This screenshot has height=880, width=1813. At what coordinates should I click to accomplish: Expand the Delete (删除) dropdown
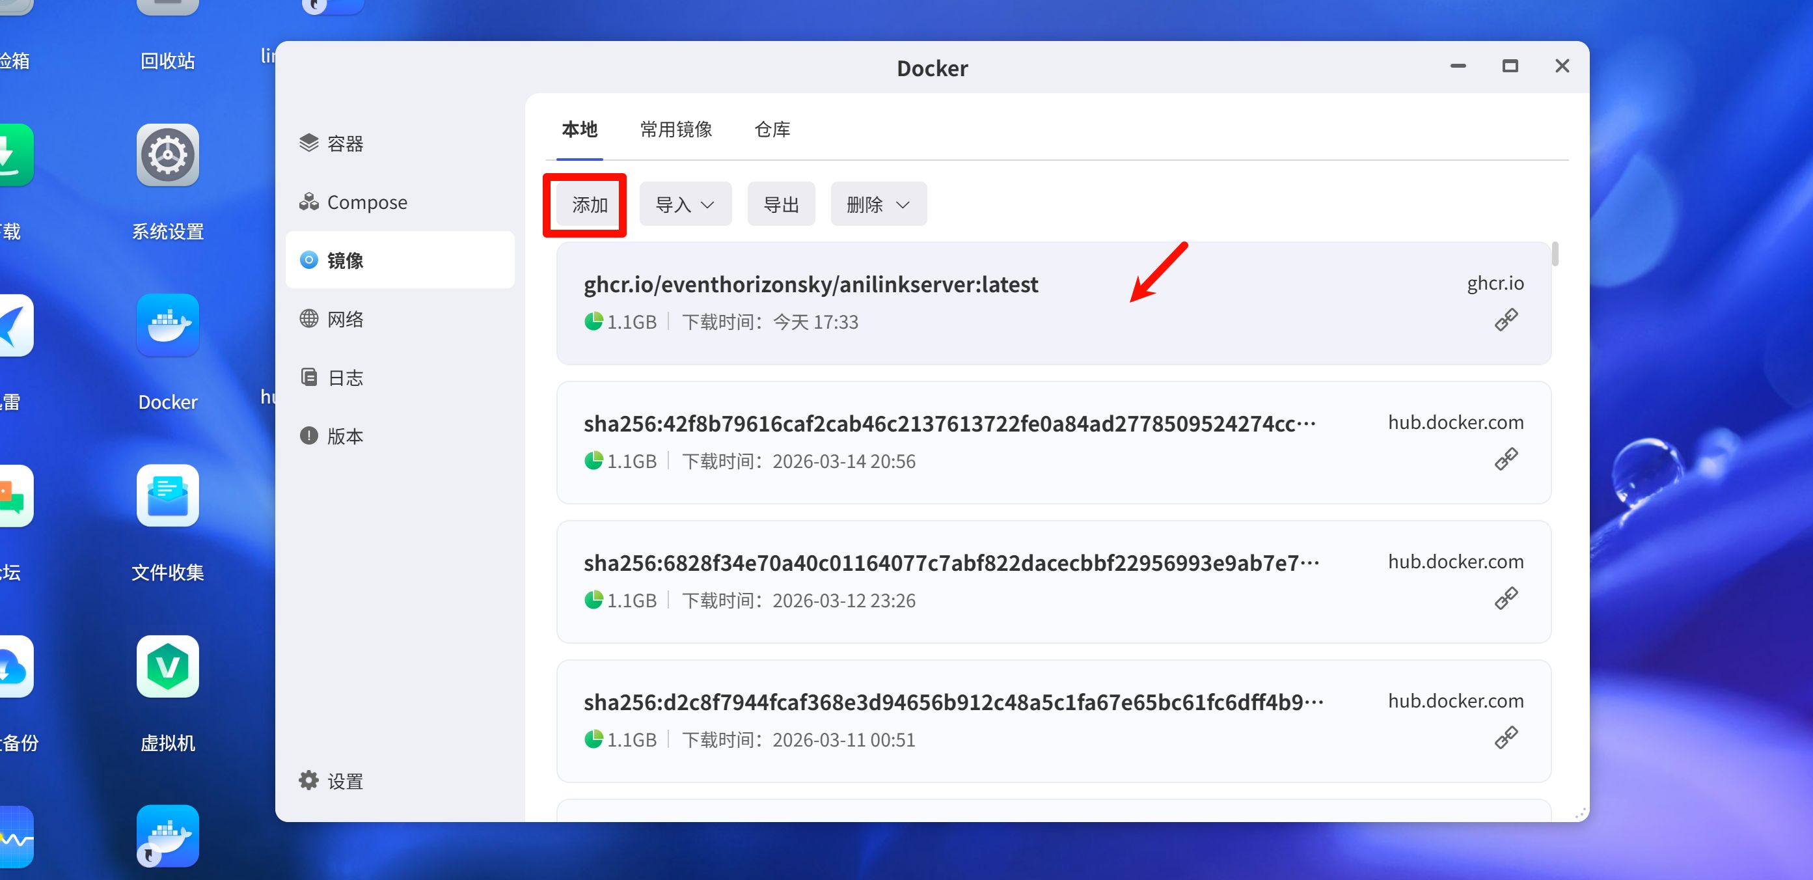(x=878, y=204)
